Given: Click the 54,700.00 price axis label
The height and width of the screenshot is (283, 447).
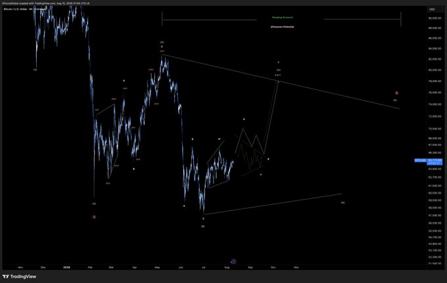Looking at the screenshot, I should [x=435, y=237].
